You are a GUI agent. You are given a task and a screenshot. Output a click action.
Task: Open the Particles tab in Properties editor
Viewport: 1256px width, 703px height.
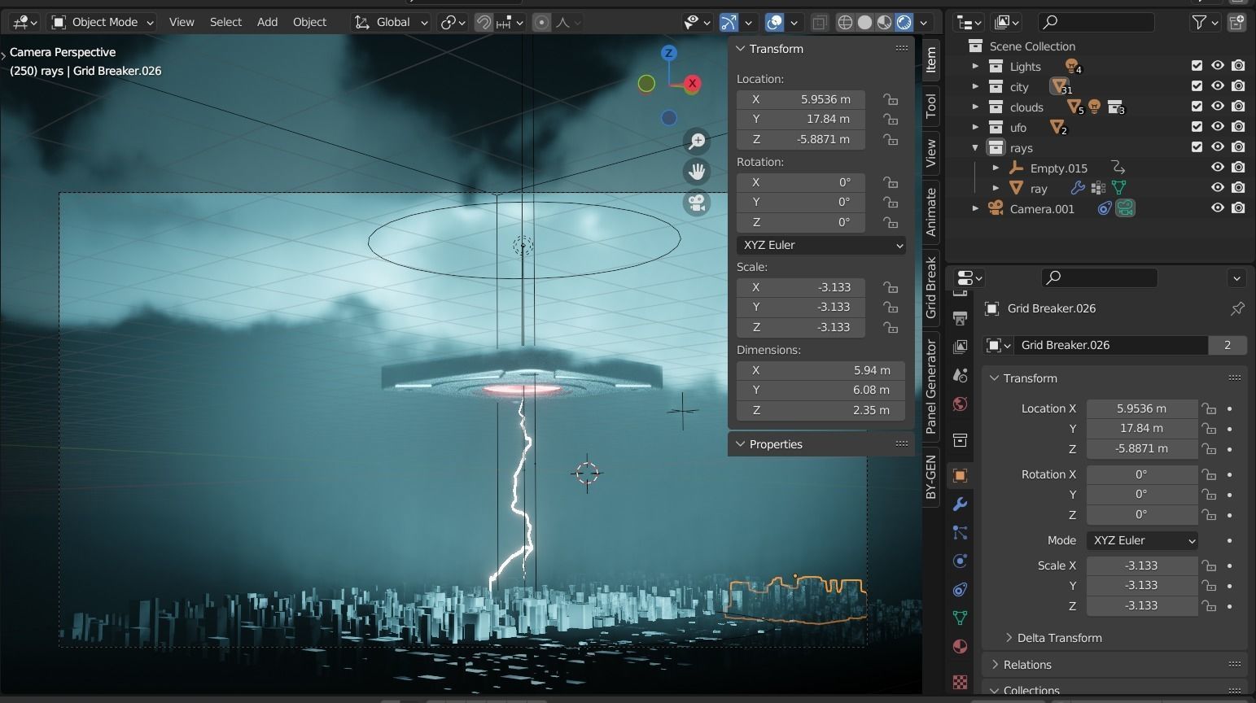click(961, 532)
